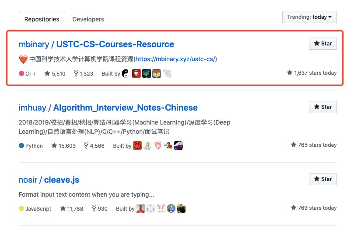Open second contributor avatar in USTC-CS row
The image size is (347, 229).
137,73
